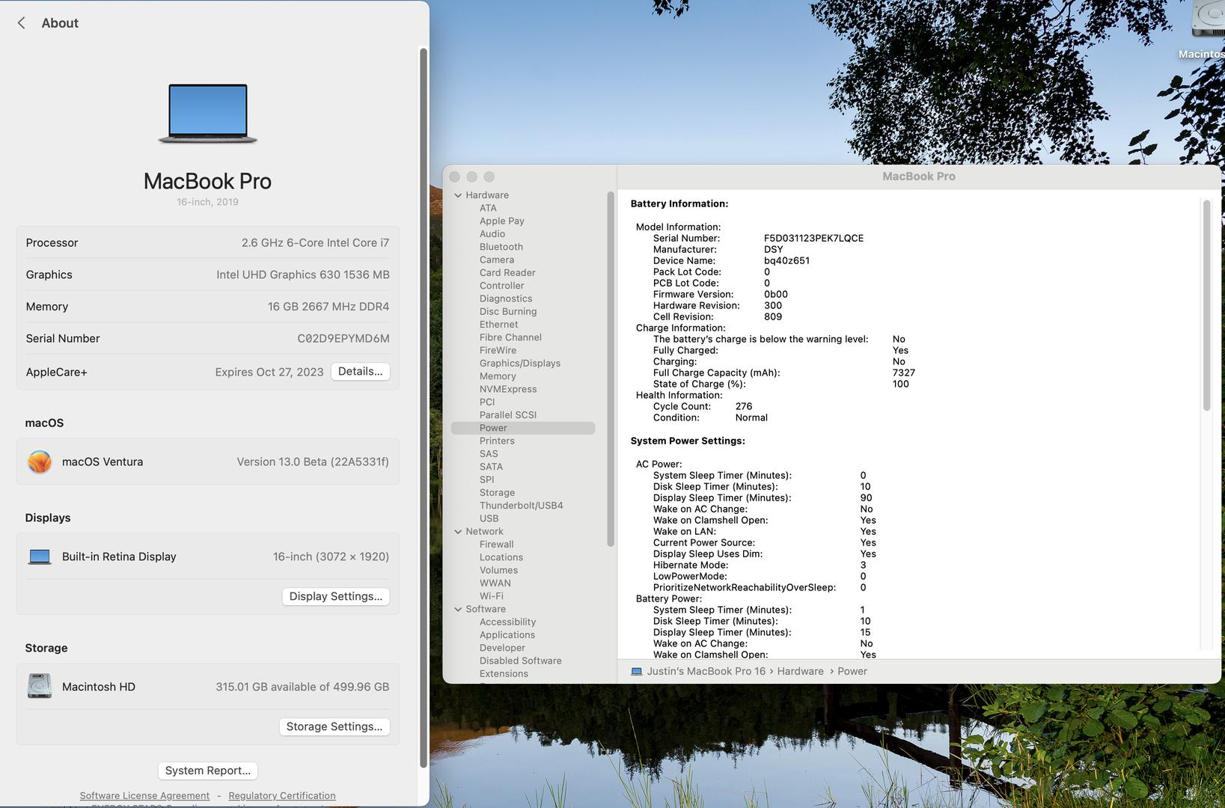
Task: Select Thunderbolt/USB4 in sidebar
Action: 521,506
